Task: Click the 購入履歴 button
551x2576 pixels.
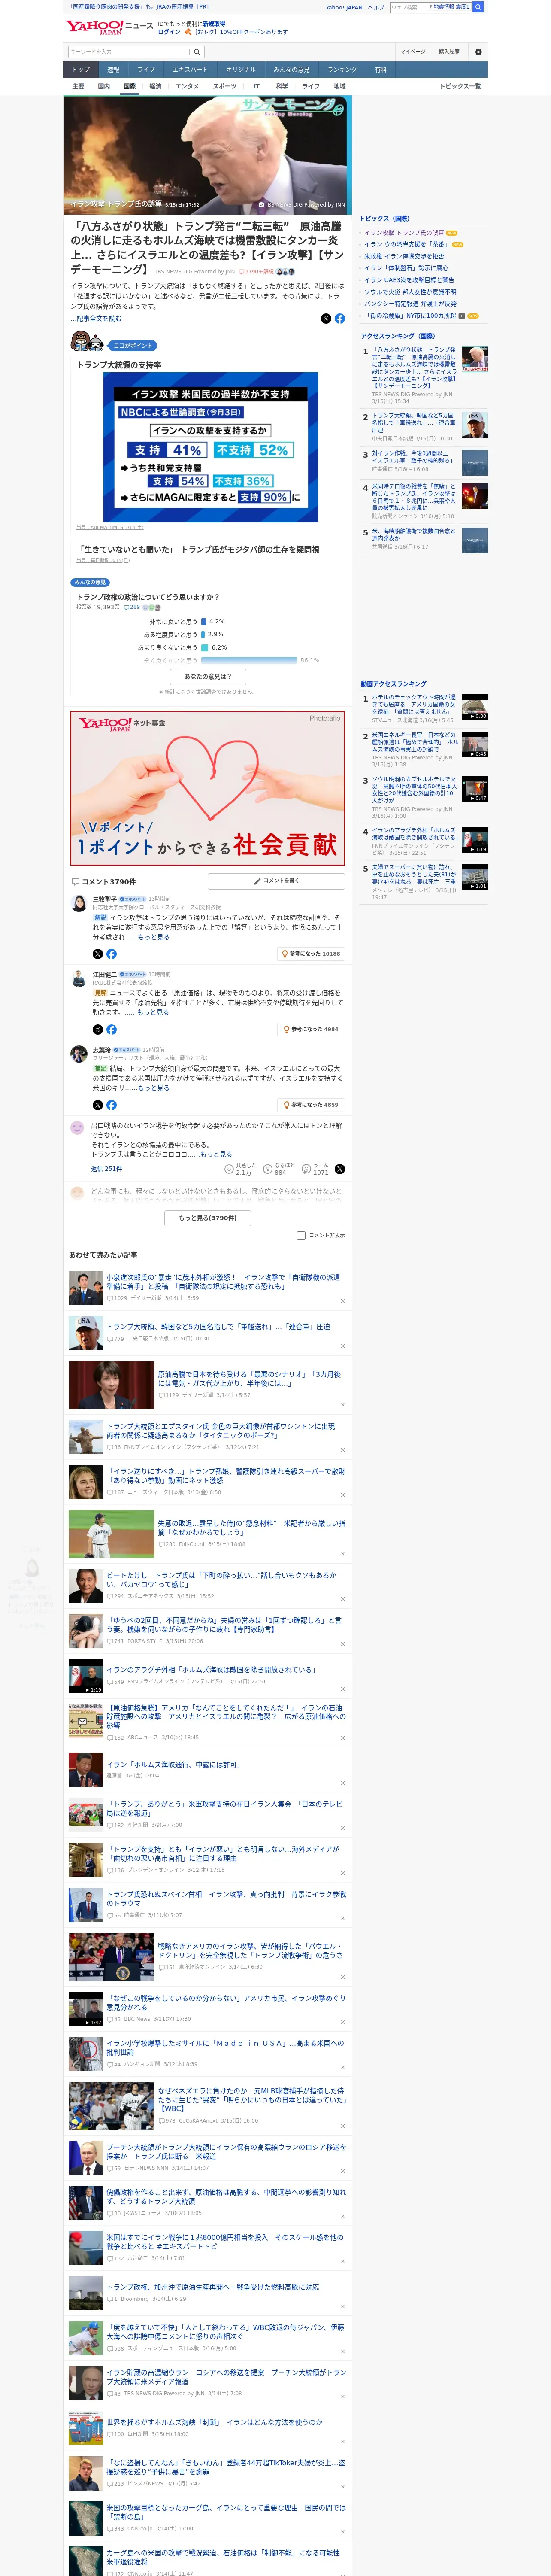Action: (x=449, y=51)
